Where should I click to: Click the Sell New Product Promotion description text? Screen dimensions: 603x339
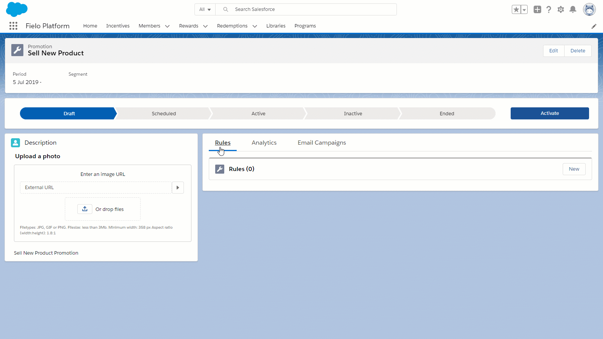(x=46, y=253)
